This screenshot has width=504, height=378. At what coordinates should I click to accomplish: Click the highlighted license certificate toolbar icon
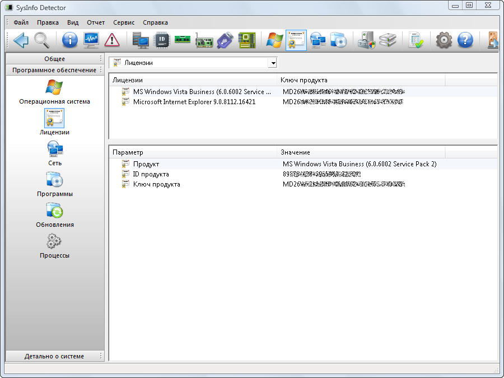pyautogui.click(x=296, y=40)
